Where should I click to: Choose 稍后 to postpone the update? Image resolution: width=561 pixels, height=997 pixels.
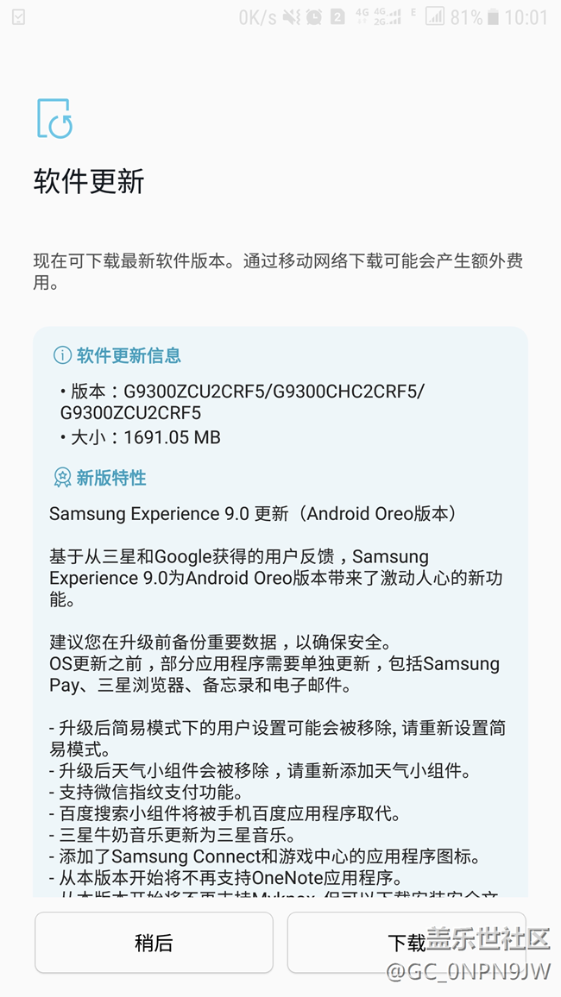coord(154,943)
